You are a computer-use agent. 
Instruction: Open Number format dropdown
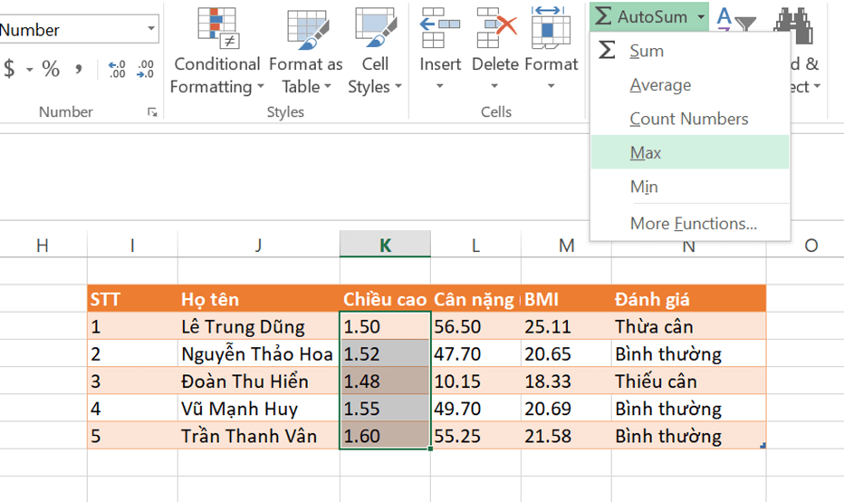pos(151,29)
